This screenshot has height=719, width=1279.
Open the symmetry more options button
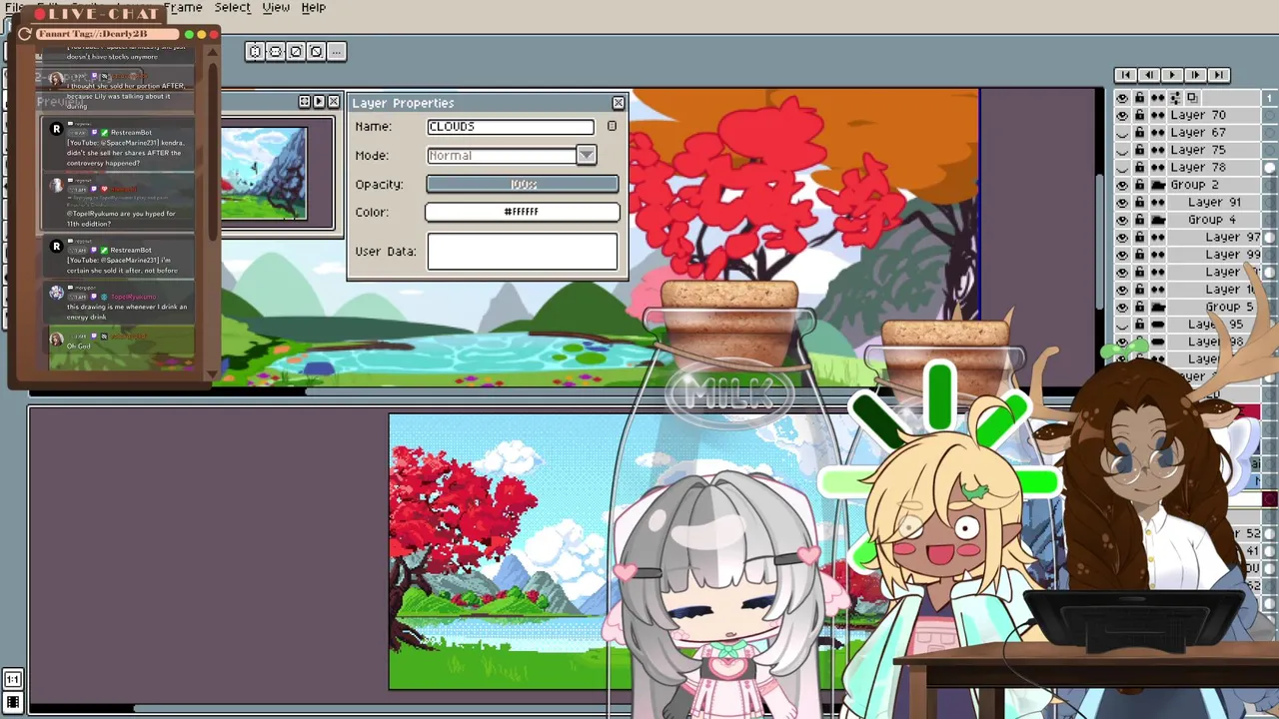(336, 51)
